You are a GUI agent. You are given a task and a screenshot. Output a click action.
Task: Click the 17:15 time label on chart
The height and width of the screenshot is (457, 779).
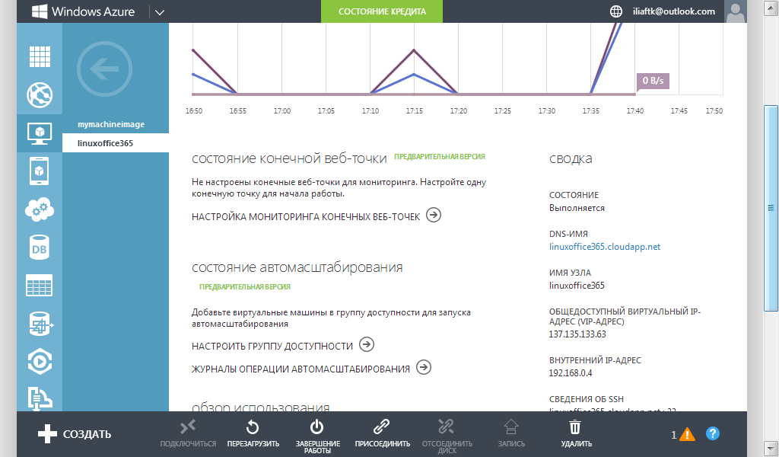(415, 111)
